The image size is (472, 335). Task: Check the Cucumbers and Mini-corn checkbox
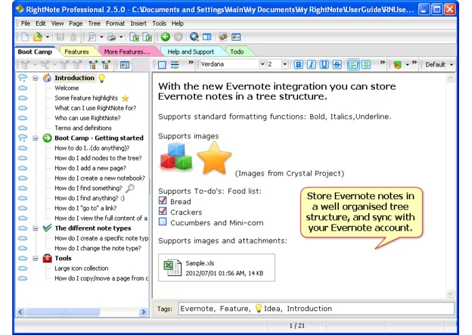(162, 222)
